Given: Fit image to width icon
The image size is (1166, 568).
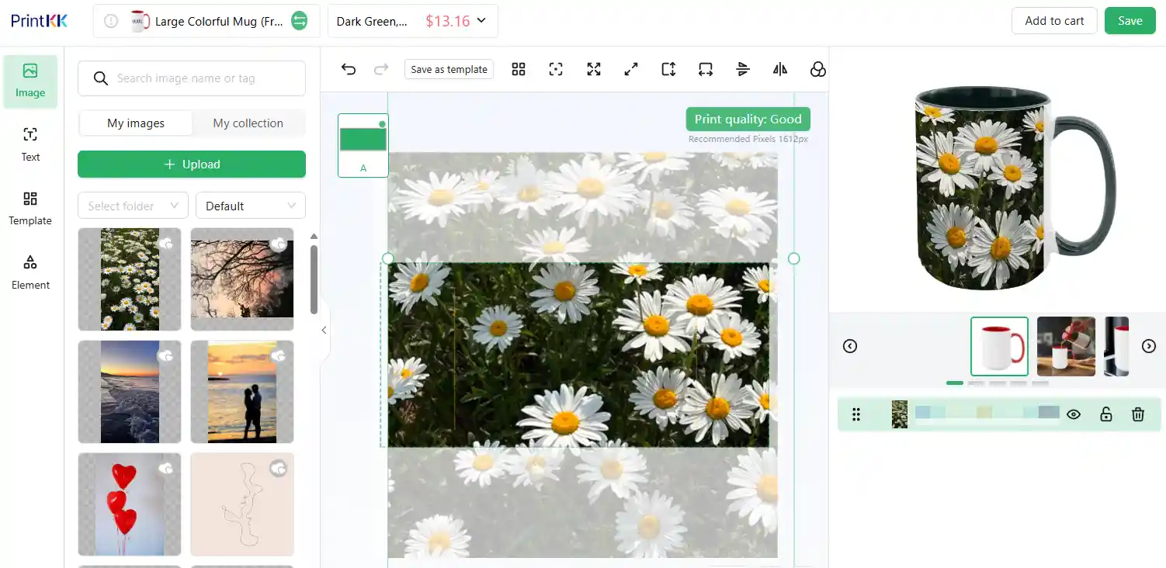Looking at the screenshot, I should coord(706,69).
